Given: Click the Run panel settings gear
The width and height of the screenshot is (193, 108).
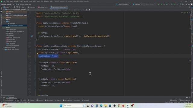Looking at the screenshot, I should point(187,97).
